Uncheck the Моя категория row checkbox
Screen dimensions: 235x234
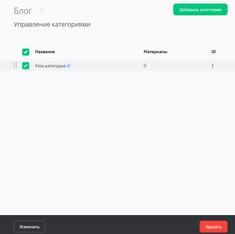(x=26, y=66)
